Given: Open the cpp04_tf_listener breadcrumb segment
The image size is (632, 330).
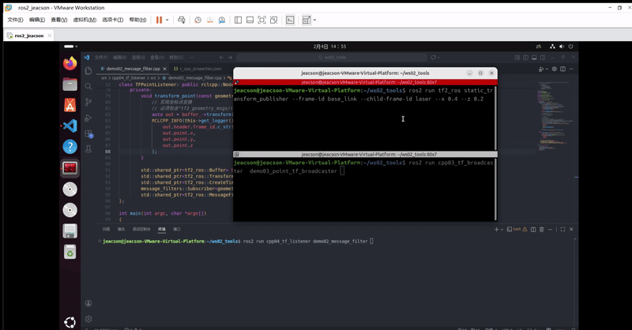Looking at the screenshot, I should (129, 78).
